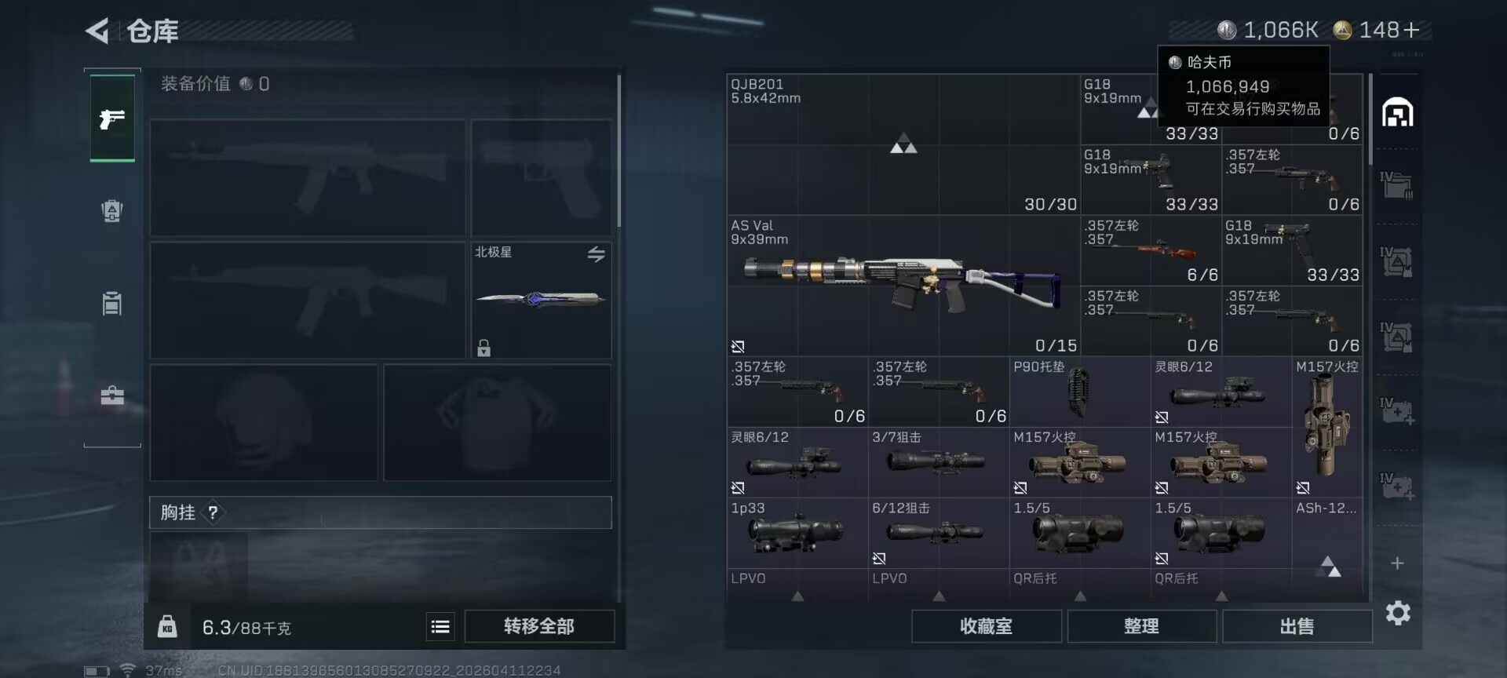Open the backpack tab in the left sidebar
Viewport: 1507px width, 678px height.
[x=112, y=210]
